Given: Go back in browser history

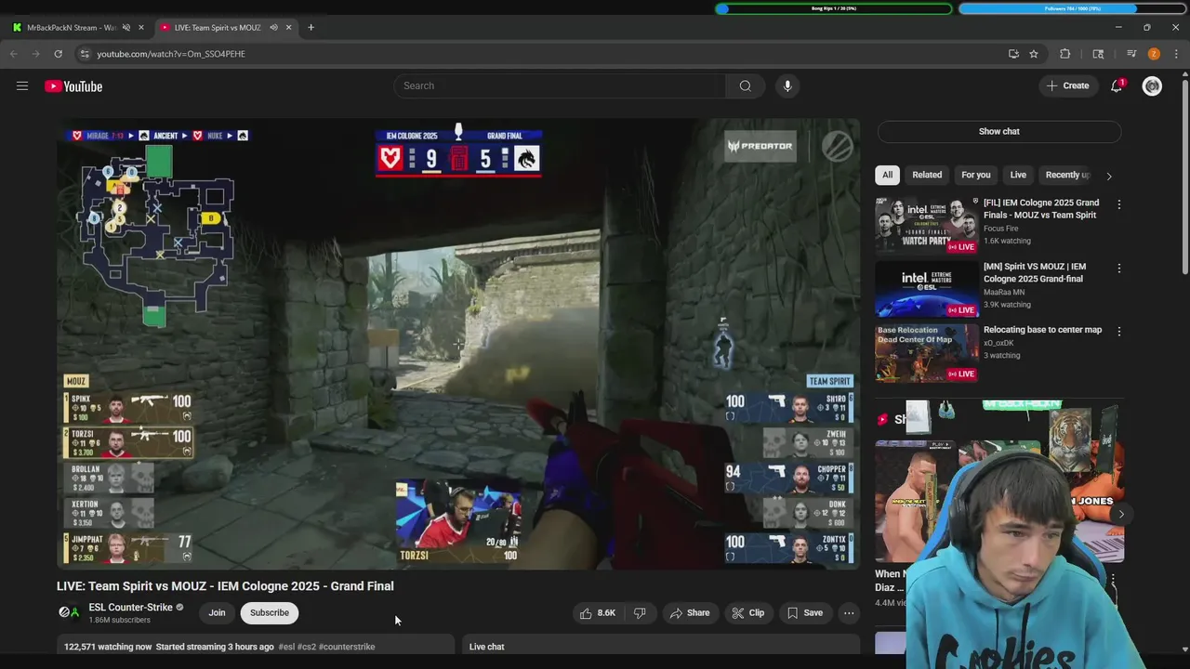Looking at the screenshot, I should (x=14, y=54).
